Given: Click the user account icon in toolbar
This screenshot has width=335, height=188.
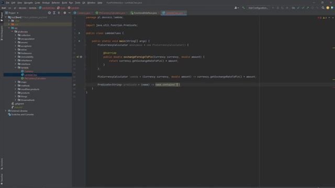Looking at the screenshot, I should (236, 8).
